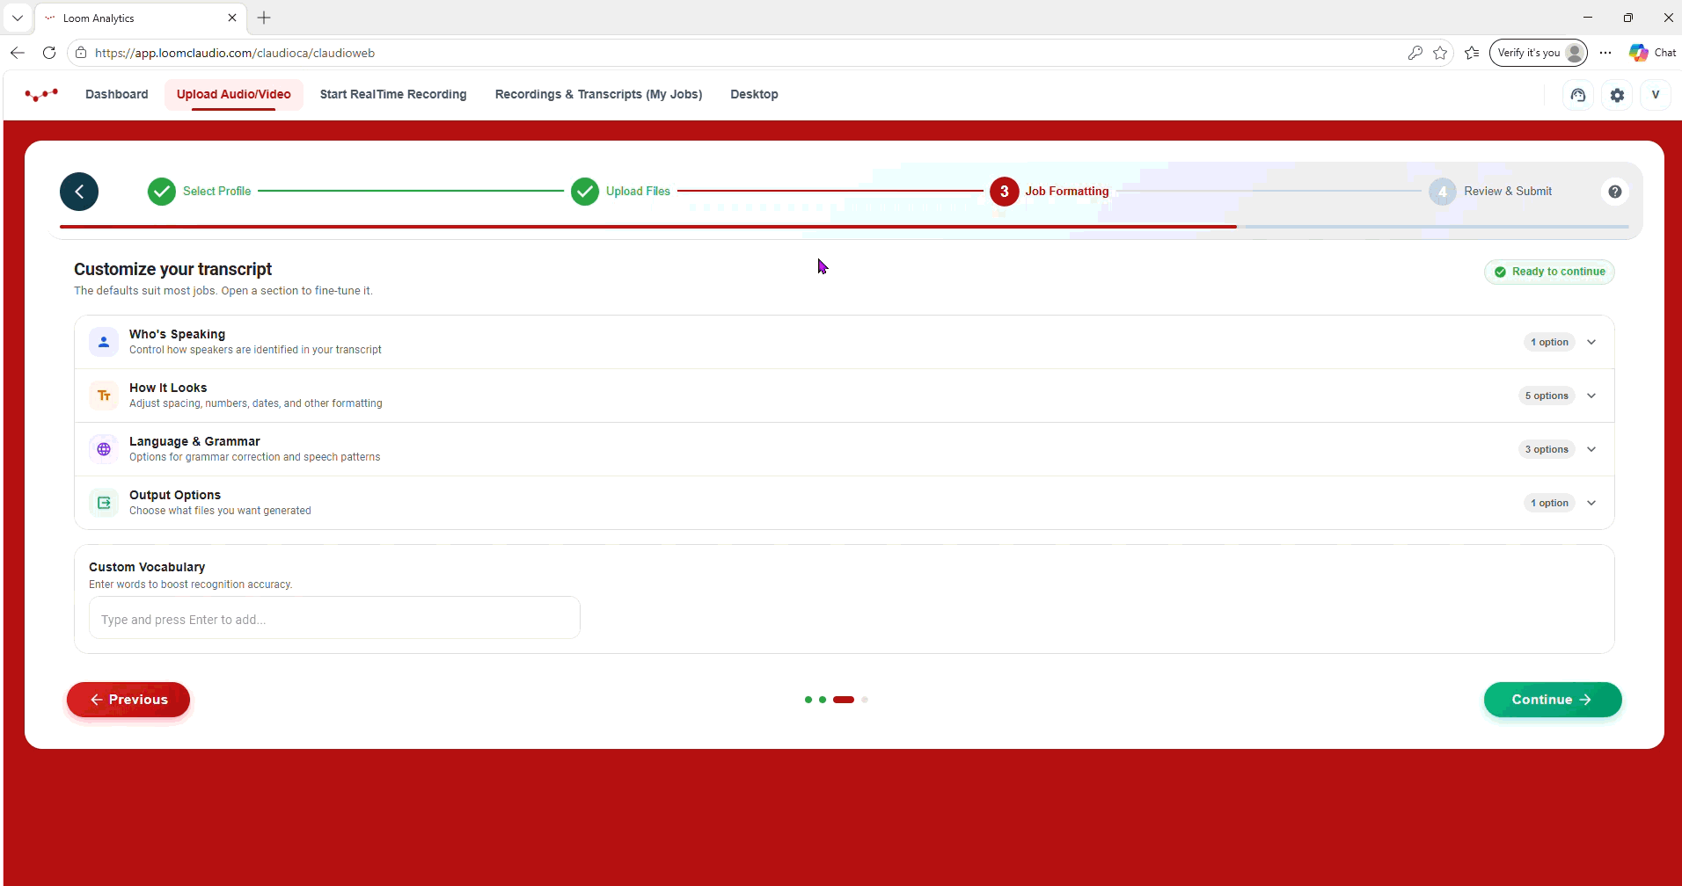Screen dimensions: 1682x886
Task: Close the Loom Analytics tab
Action: click(232, 18)
